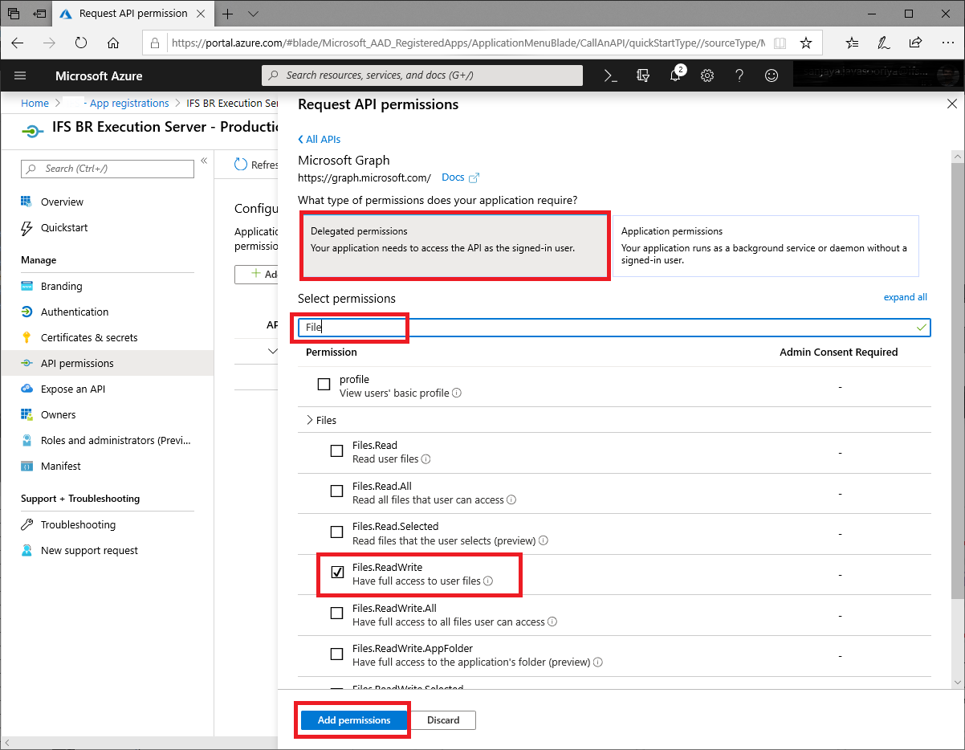Open Certificates & secrets menu item

click(89, 337)
